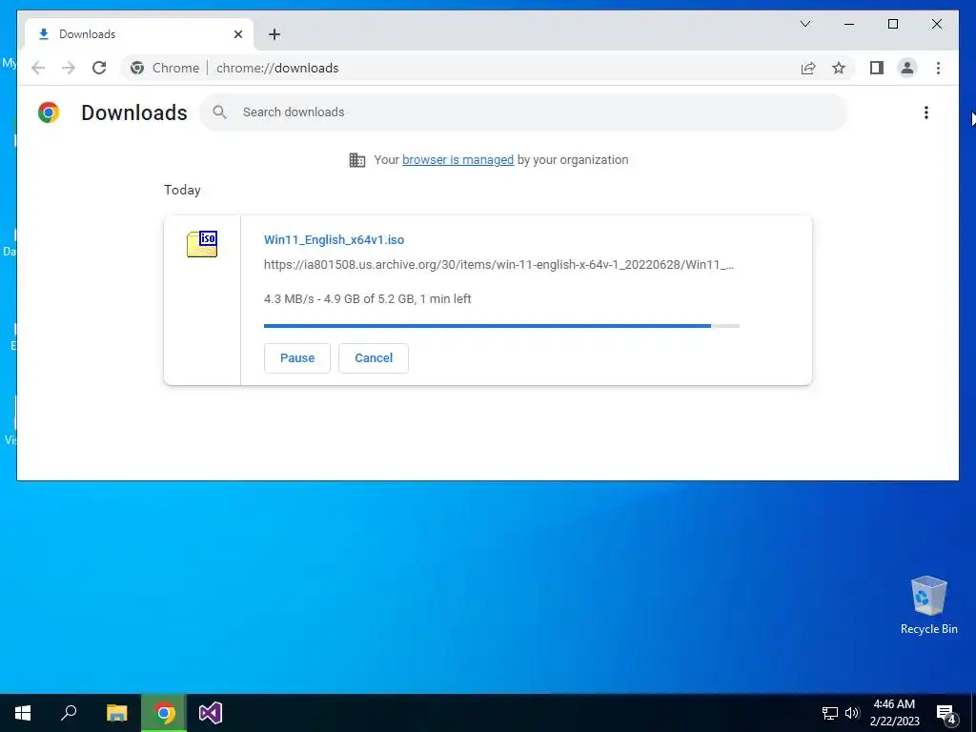Launch Visual Studio from taskbar

(211, 713)
